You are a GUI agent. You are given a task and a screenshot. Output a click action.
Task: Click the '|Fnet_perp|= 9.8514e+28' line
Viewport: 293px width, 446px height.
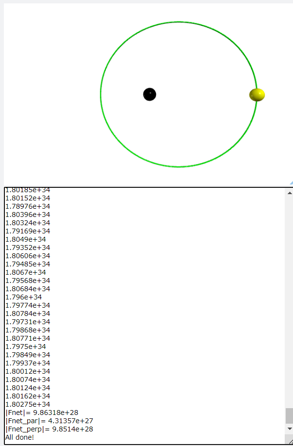tap(49, 429)
